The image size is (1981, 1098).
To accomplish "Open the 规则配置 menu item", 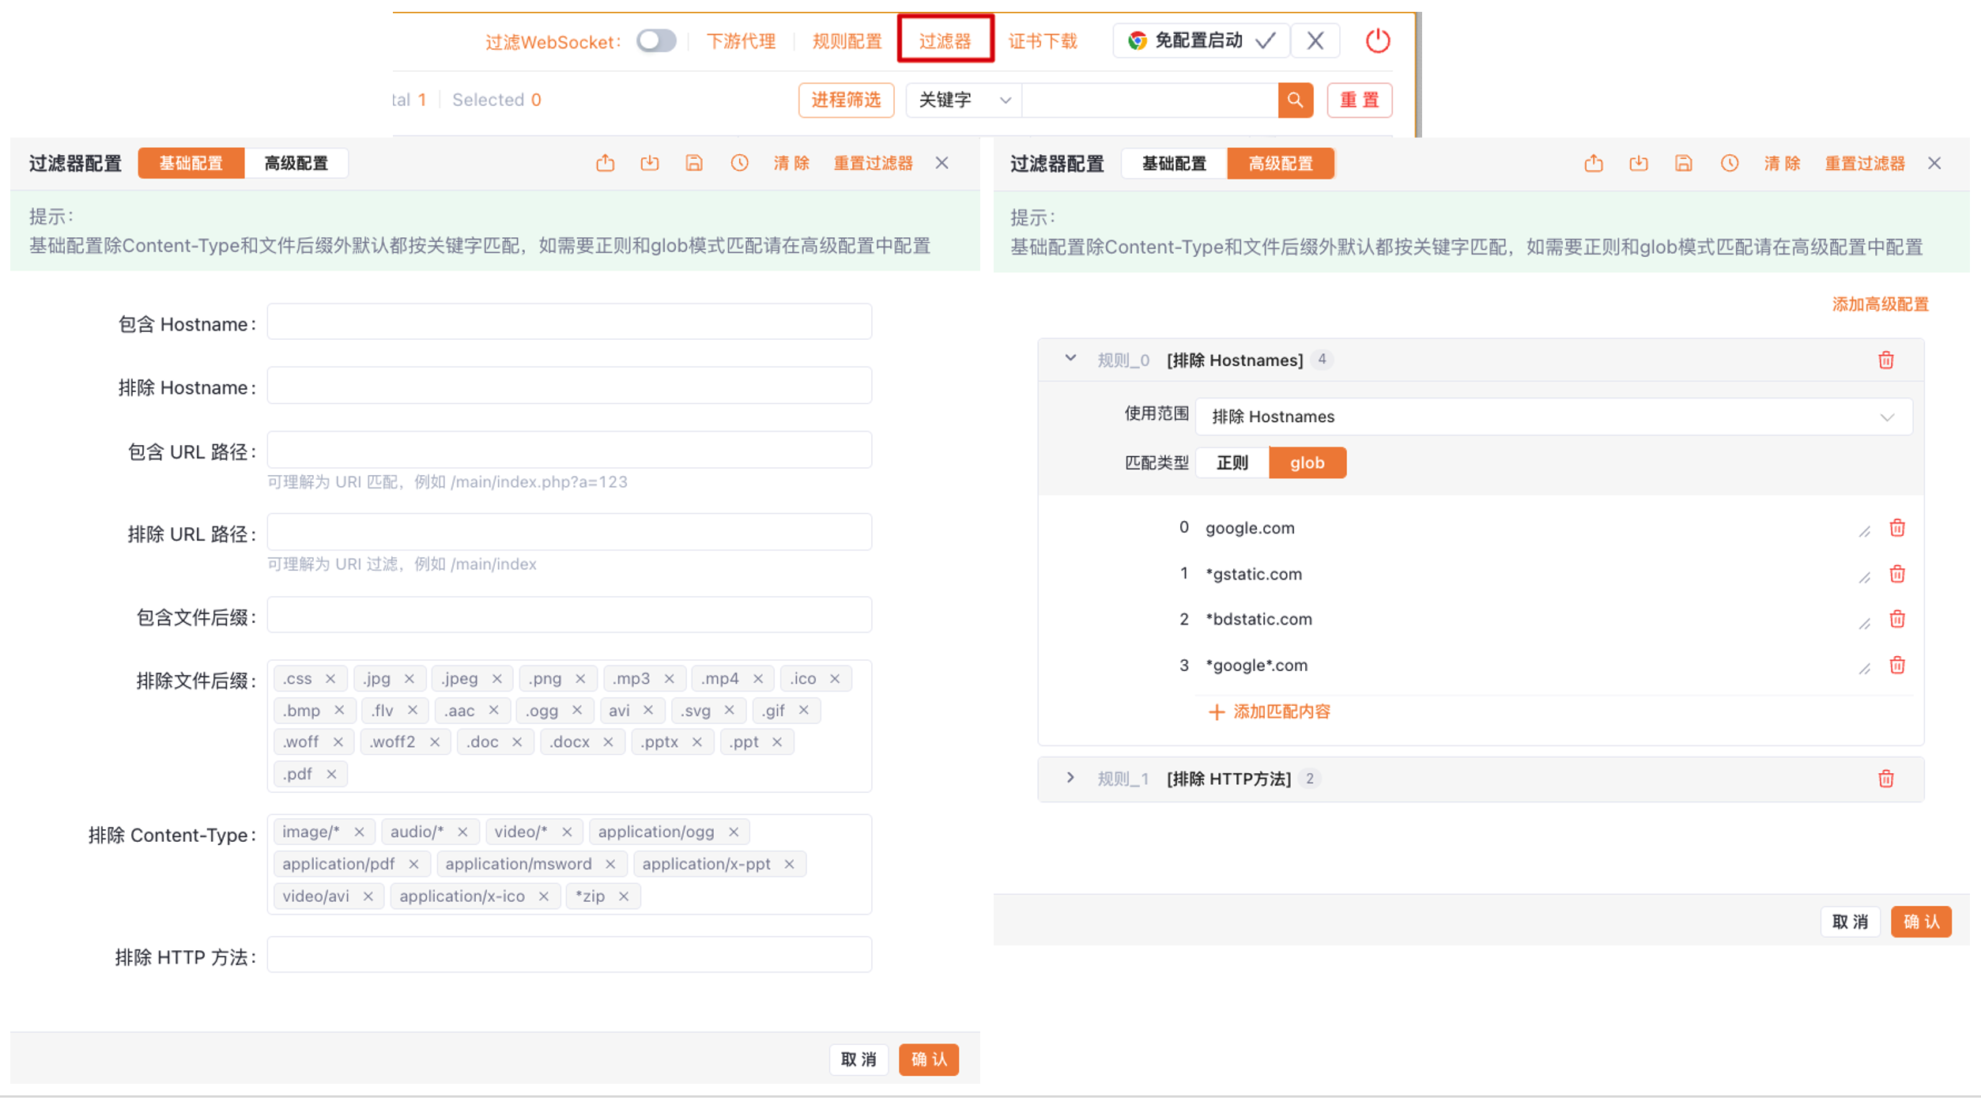I will click(x=847, y=41).
